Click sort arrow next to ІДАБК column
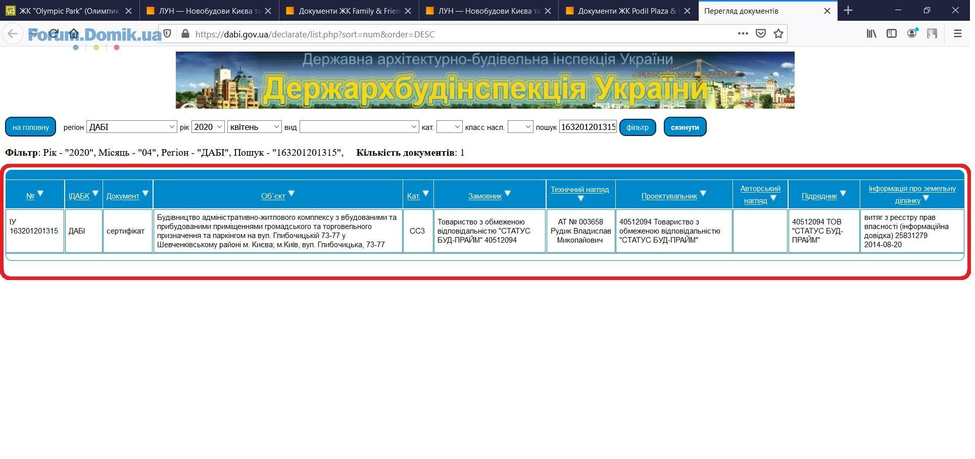Screen dimensions: 975x459 tap(95, 193)
